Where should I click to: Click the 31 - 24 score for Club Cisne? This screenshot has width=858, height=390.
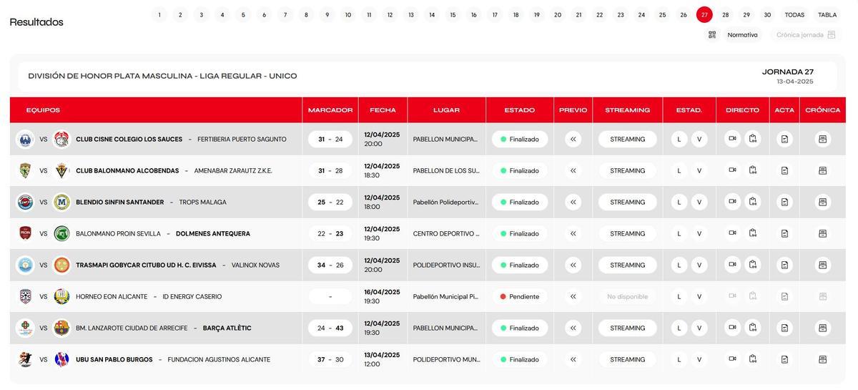[x=330, y=139]
